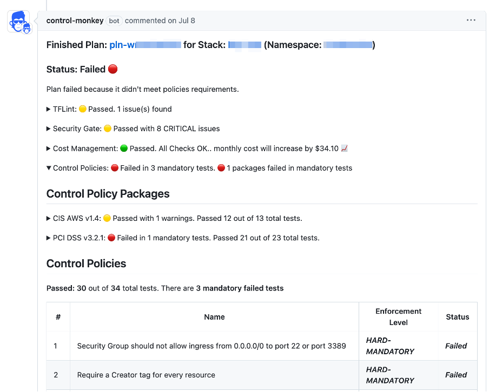Viewport: 489px width, 392px height.
Task: Click the 'Enforcement Level' column header
Action: (398, 317)
